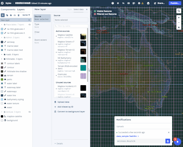This screenshot has height=147, width=183.
Task: Click NE Bathymetry source thumbnail
Action: [83, 60]
